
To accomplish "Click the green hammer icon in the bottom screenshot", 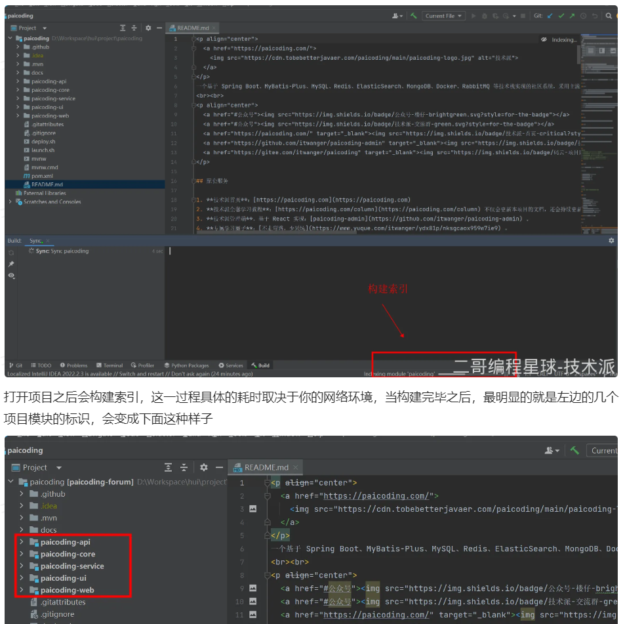I will [x=574, y=450].
